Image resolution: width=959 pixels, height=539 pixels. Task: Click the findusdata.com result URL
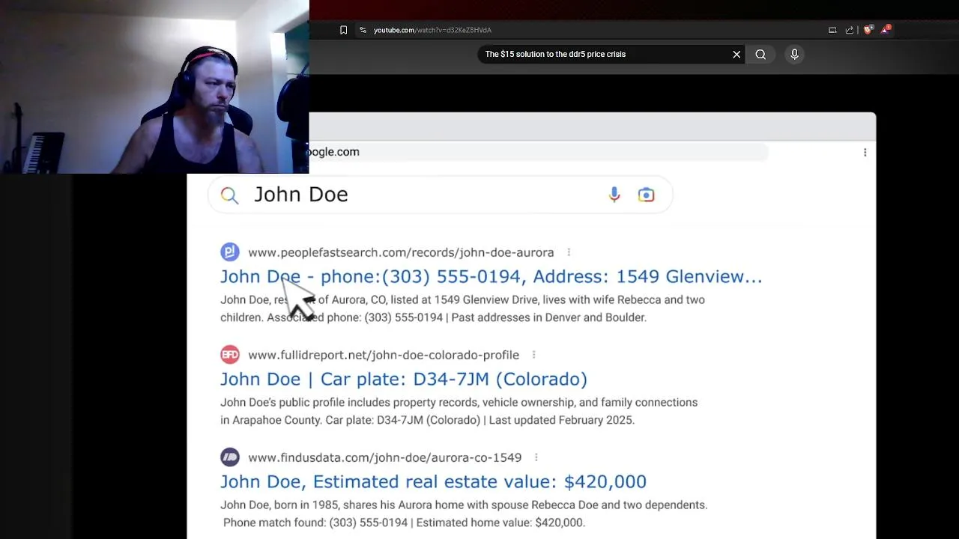coord(385,457)
